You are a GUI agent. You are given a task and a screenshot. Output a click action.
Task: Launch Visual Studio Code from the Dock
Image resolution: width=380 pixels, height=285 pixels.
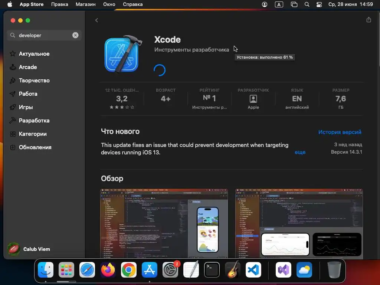[x=253, y=270]
